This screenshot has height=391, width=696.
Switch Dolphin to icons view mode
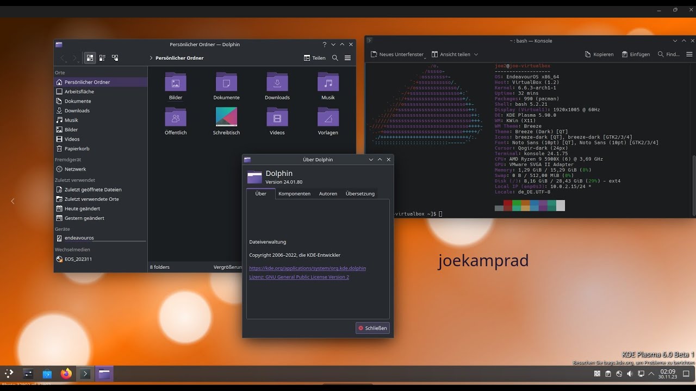(90, 58)
